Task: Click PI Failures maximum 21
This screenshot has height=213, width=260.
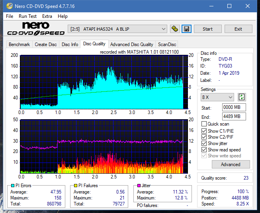Action: point(122,198)
